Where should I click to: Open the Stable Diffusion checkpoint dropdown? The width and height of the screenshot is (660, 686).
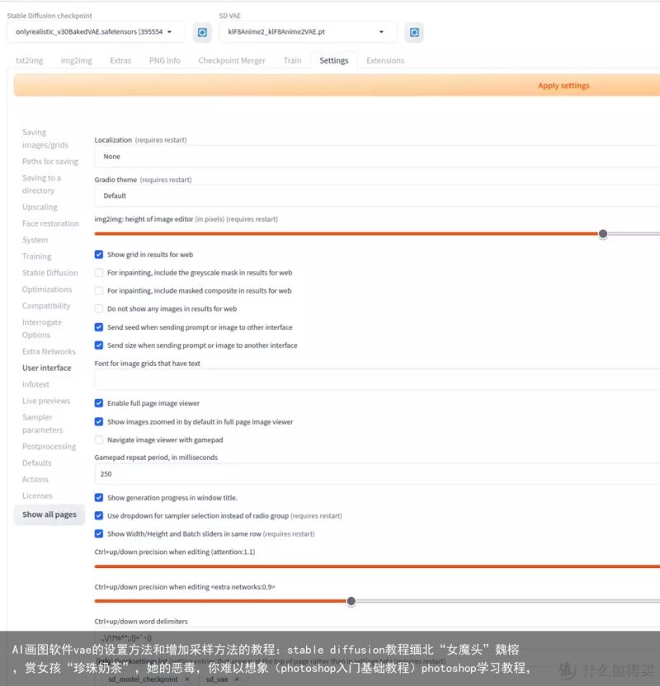pyautogui.click(x=96, y=32)
